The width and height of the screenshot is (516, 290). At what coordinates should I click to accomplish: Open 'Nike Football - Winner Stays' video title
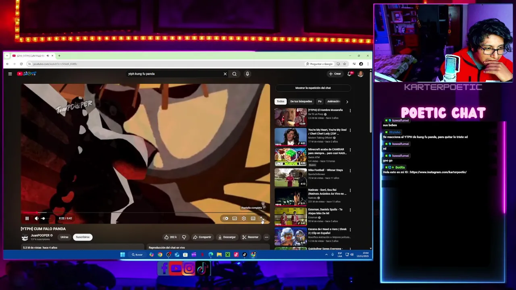click(x=325, y=170)
